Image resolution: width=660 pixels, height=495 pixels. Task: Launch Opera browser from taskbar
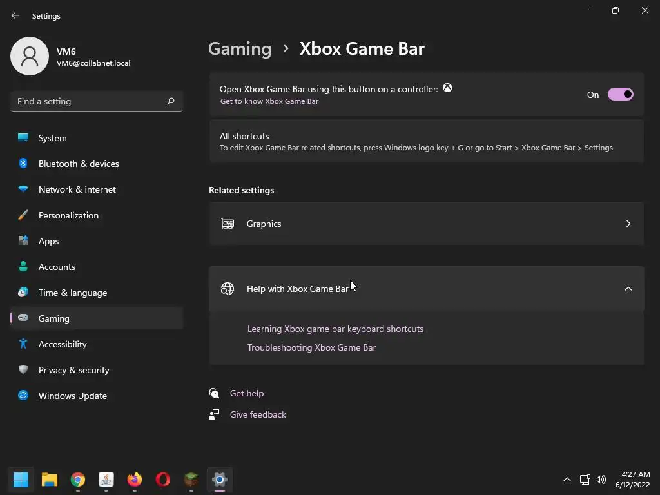coord(163,479)
